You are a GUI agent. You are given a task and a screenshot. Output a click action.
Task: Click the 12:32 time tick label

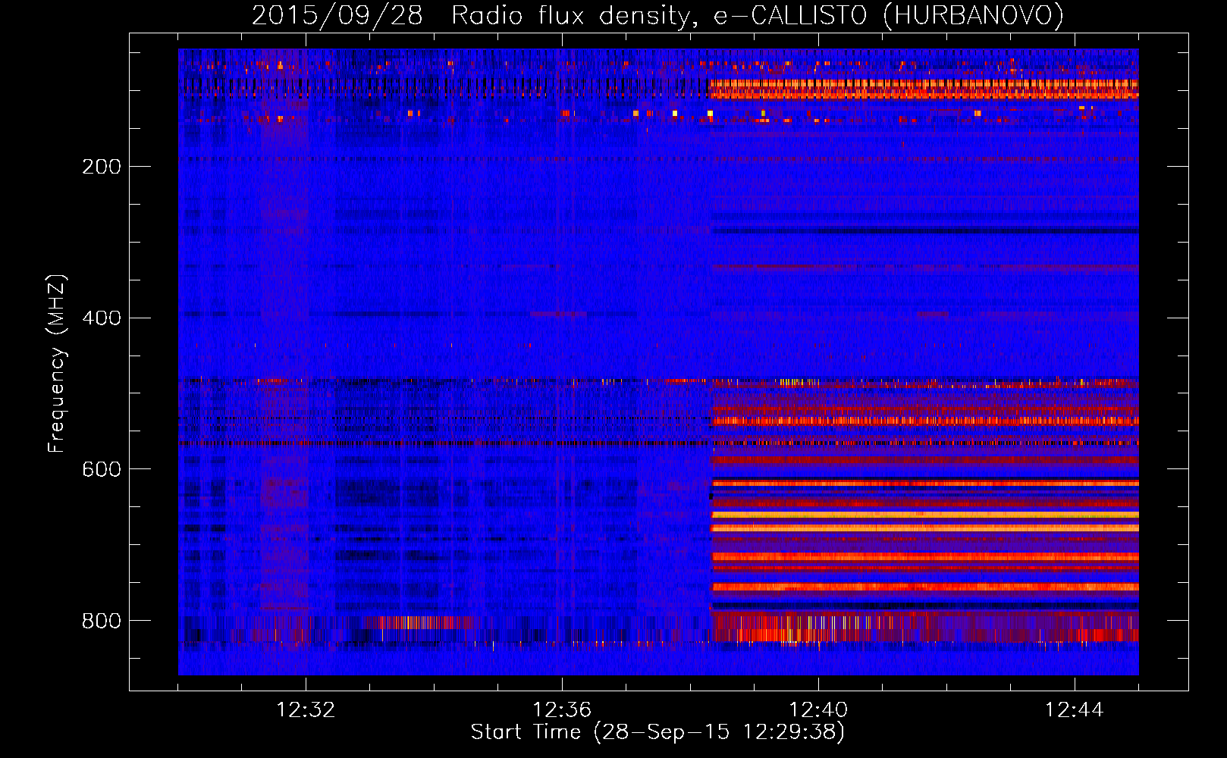[x=306, y=709]
